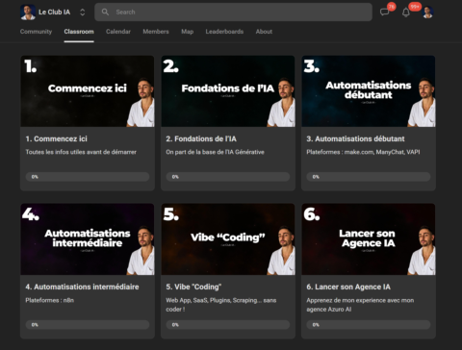
Task: Click the Le Club IA group logo
Action: point(28,12)
